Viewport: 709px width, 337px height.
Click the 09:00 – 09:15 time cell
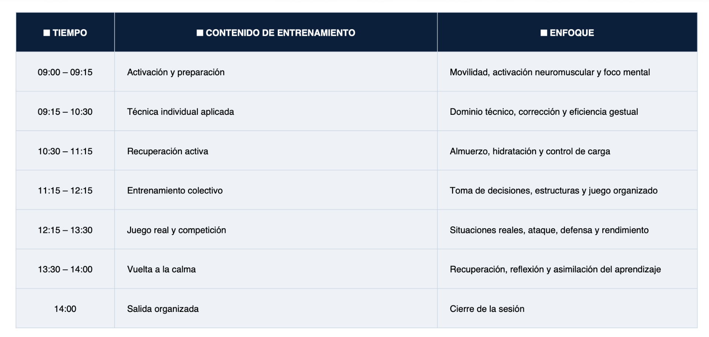click(x=65, y=72)
